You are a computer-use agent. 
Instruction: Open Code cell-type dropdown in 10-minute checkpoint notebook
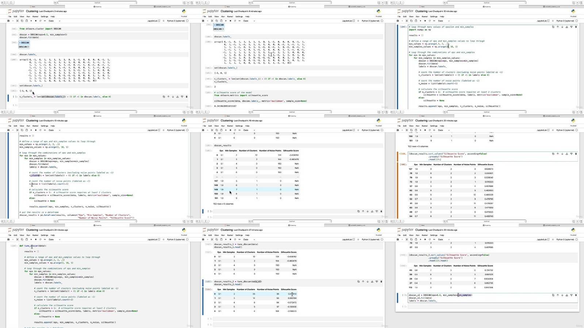(x=443, y=21)
